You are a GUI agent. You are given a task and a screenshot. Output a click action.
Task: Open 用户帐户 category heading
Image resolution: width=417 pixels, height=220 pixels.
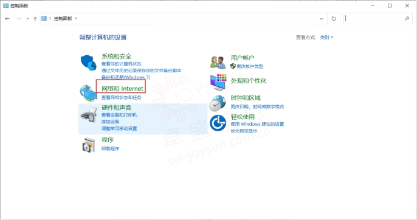point(243,58)
